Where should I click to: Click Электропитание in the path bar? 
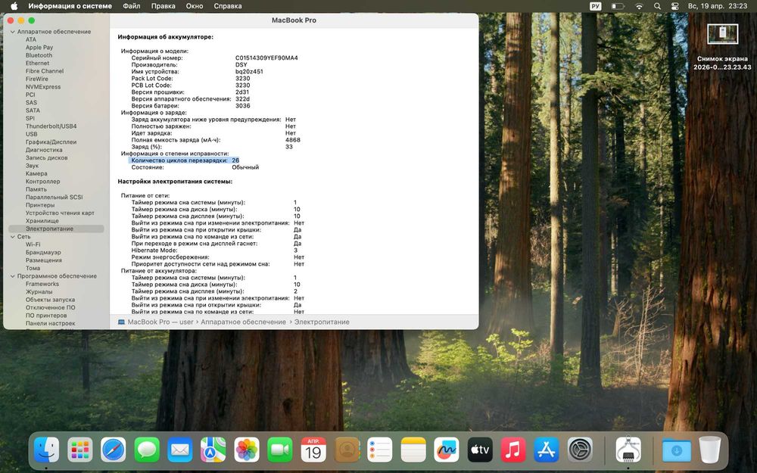tap(322, 322)
